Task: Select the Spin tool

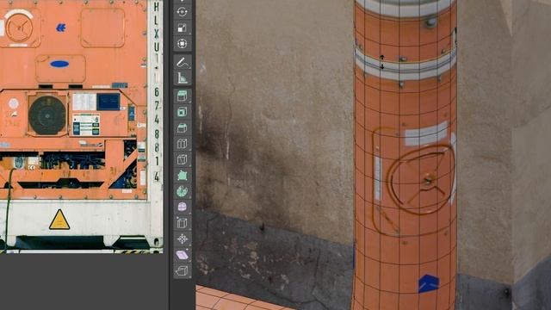Action: coord(182,191)
